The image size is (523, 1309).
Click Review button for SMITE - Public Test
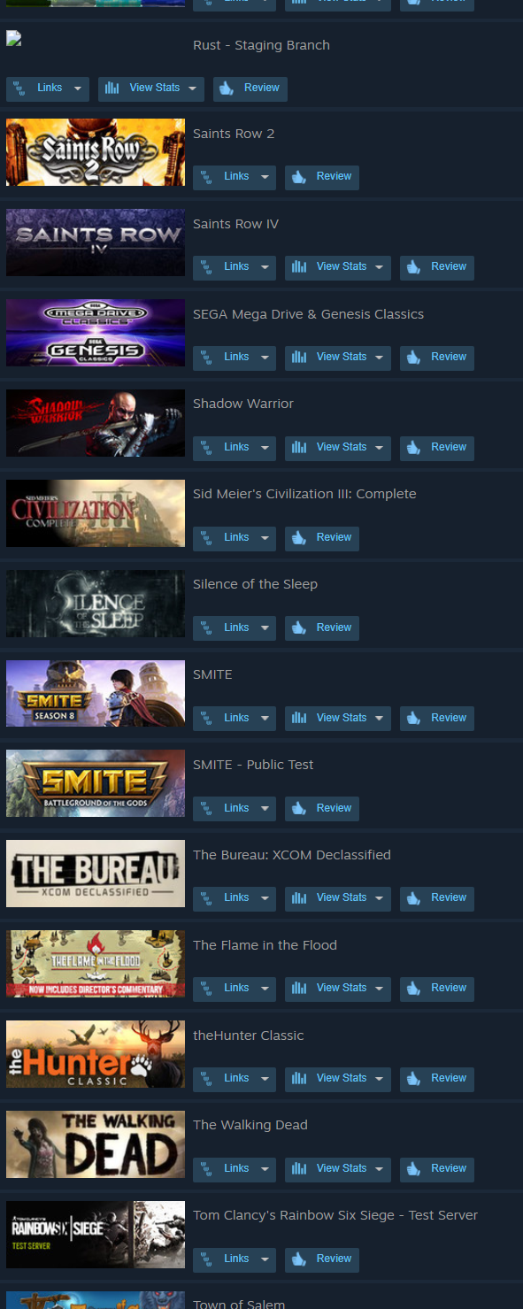322,808
